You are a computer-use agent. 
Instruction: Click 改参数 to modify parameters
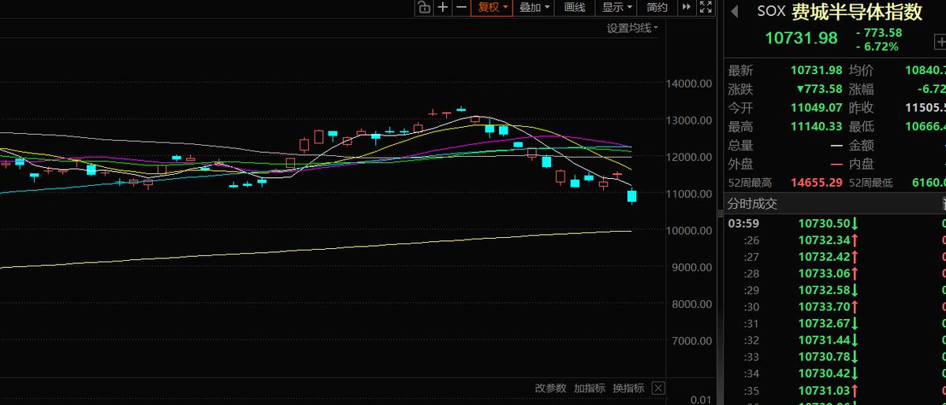click(x=550, y=388)
